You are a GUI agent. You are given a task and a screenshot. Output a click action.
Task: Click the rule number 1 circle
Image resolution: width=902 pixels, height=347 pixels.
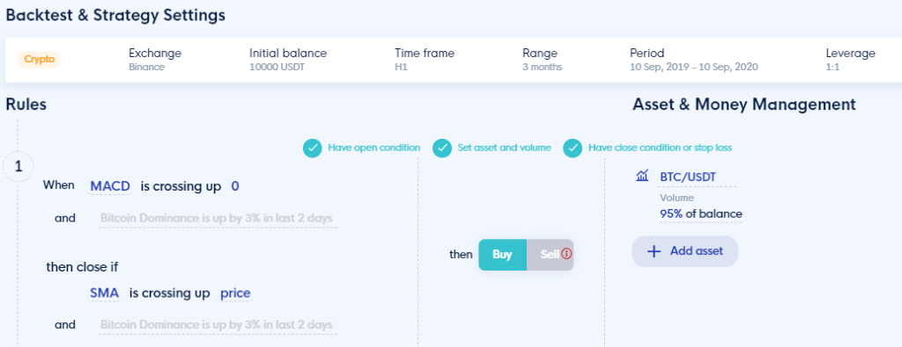click(18, 167)
